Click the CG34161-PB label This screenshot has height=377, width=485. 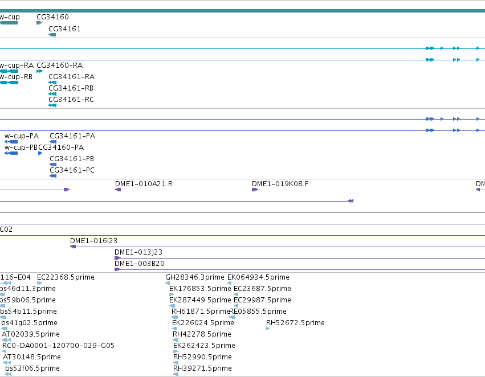pos(72,159)
